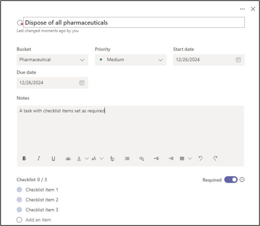Viewport: 260px width, 226px height.
Task: Open the font size dropdown arrow
Action: [x=102, y=158]
